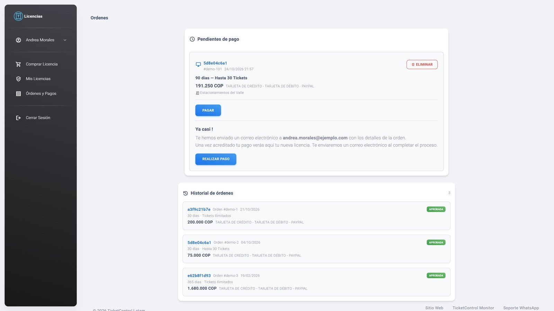Screen dimensions: 554x311
Task: Click the Licencias ticket logo icon
Action: pos(18,16)
